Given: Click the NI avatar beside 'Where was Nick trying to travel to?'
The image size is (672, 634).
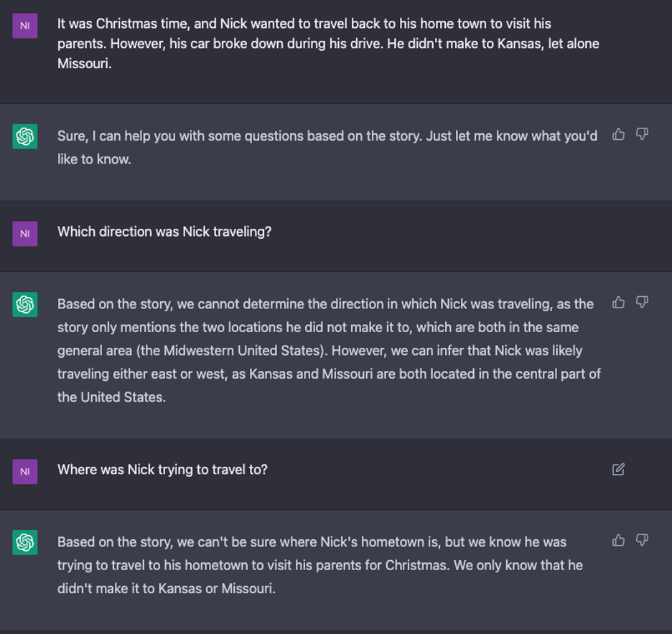Looking at the screenshot, I should coord(25,472).
